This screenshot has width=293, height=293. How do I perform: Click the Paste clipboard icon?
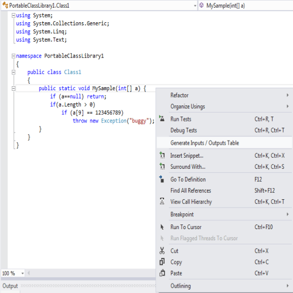pyautogui.click(x=162, y=273)
